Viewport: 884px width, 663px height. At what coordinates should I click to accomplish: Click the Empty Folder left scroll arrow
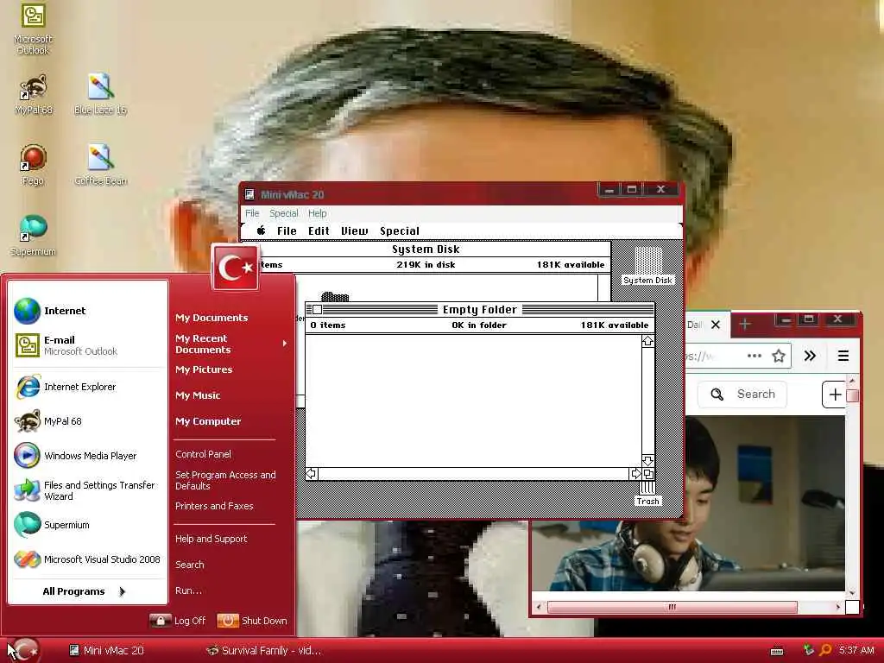coord(312,474)
